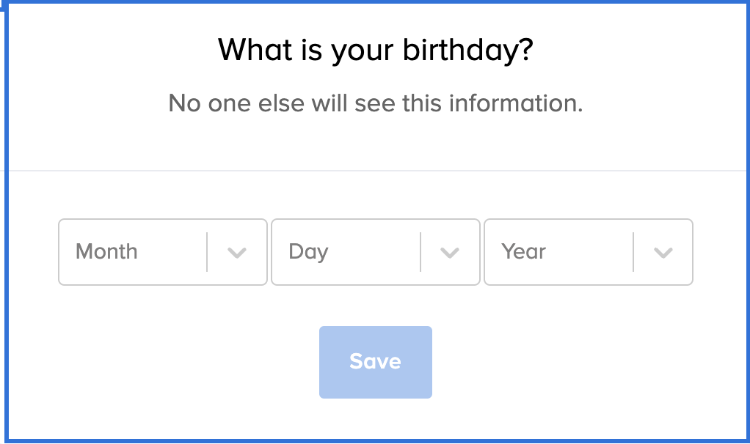The image size is (750, 444).
Task: Click the vertical separator inside Day field
Action: (x=420, y=252)
